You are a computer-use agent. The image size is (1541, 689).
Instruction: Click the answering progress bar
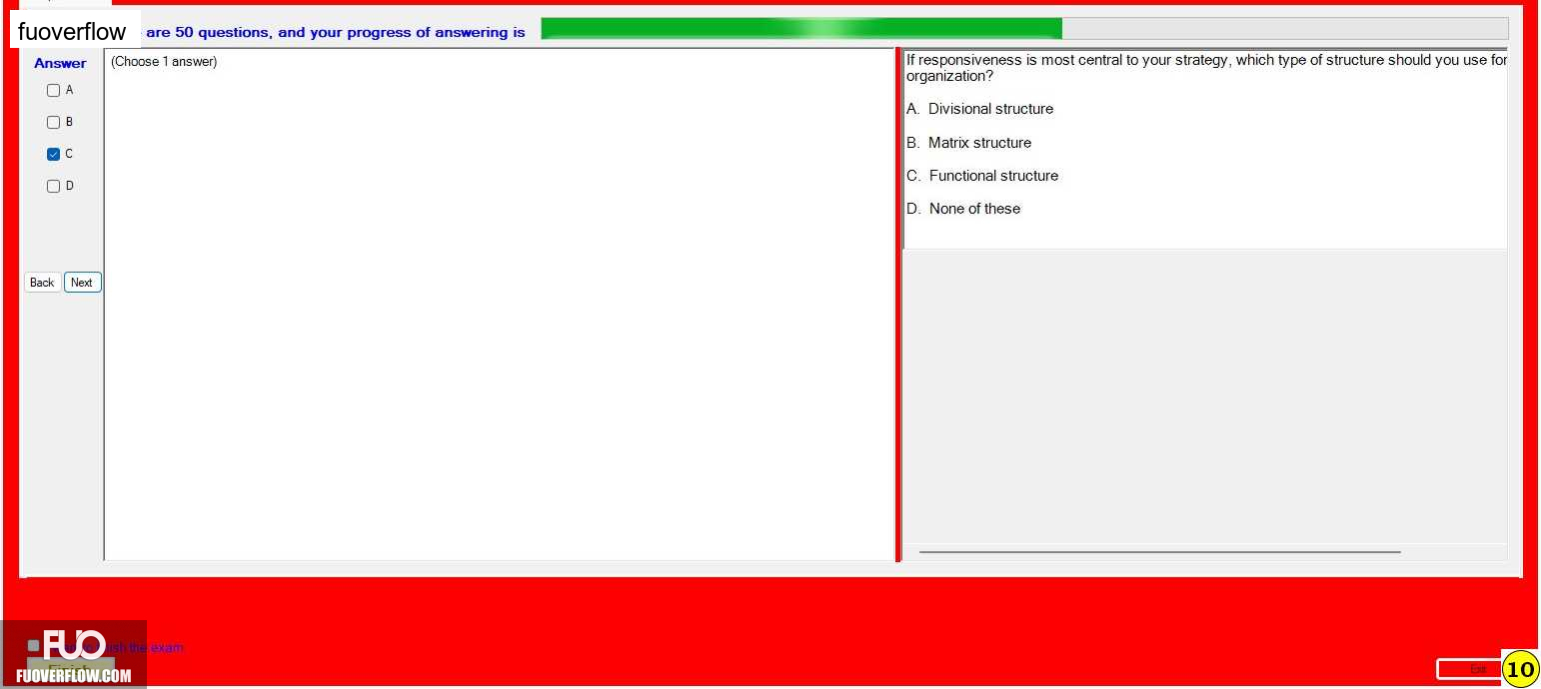(x=1024, y=29)
